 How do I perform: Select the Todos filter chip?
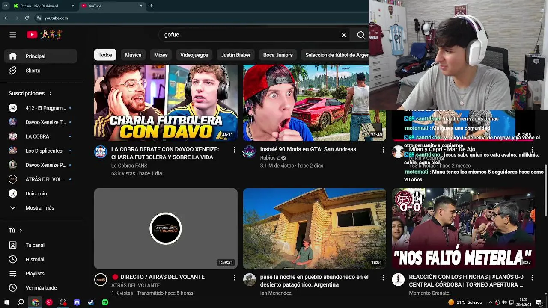[105, 55]
